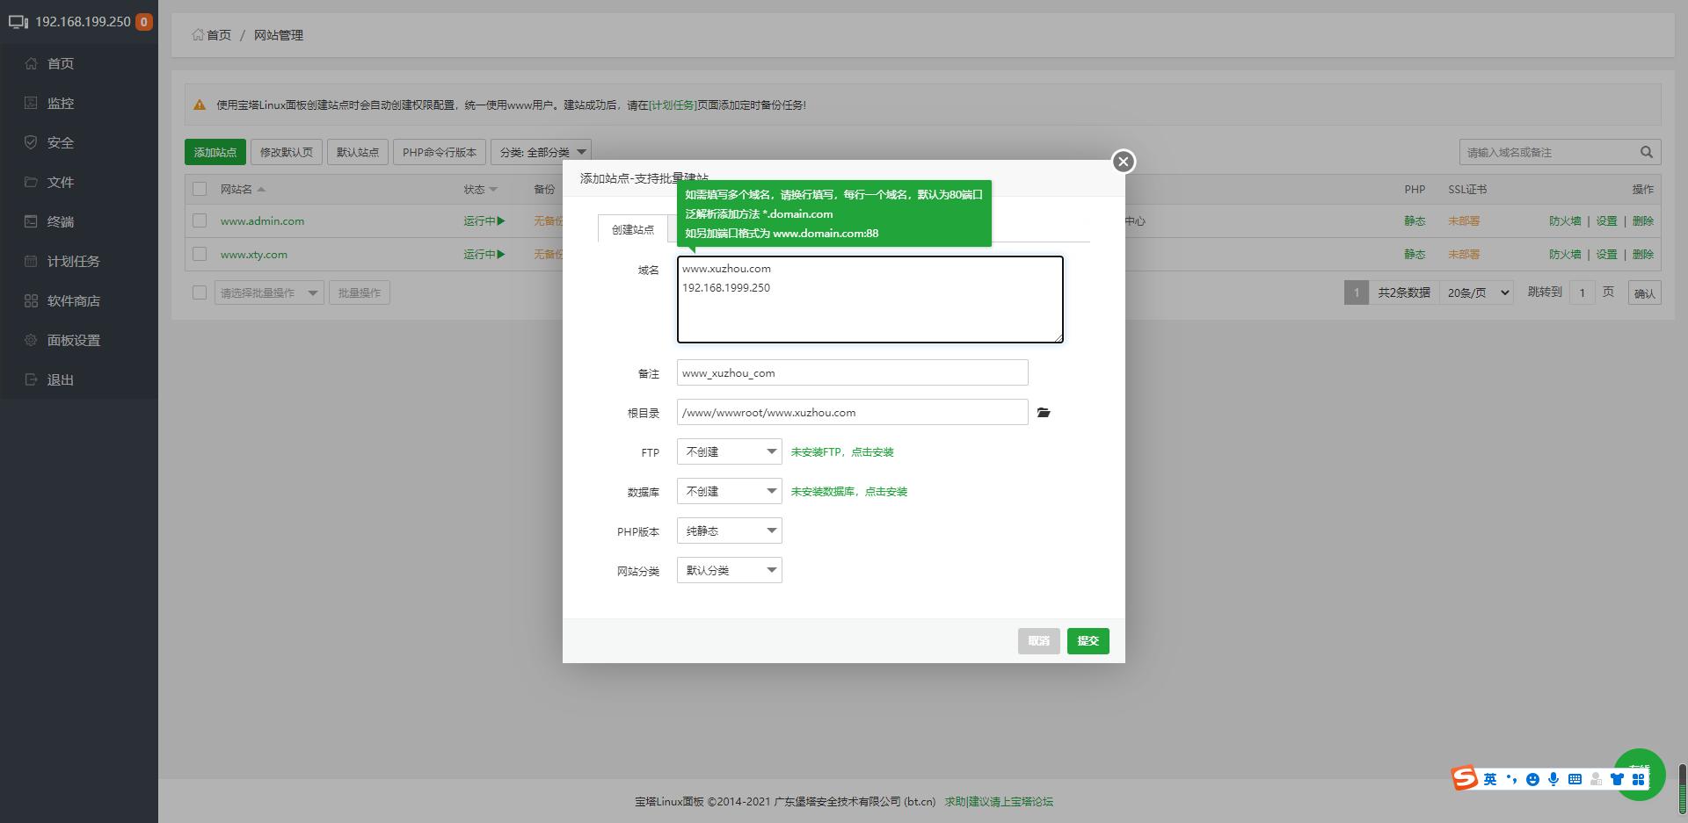The height and width of the screenshot is (823, 1688).
Task: Open the PHP版本 纯静态 dropdown
Action: pos(729,531)
